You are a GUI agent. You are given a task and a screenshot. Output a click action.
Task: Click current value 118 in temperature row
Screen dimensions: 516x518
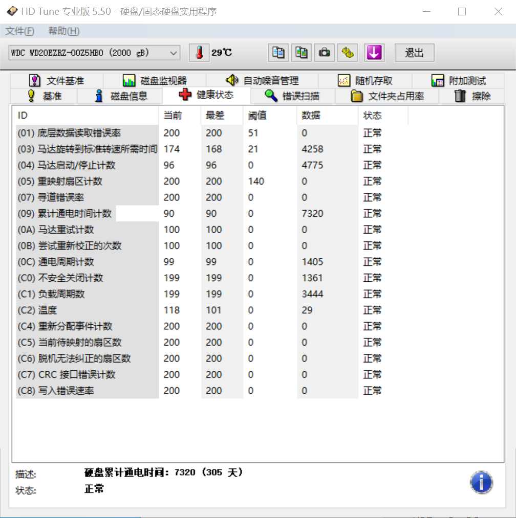click(x=171, y=310)
